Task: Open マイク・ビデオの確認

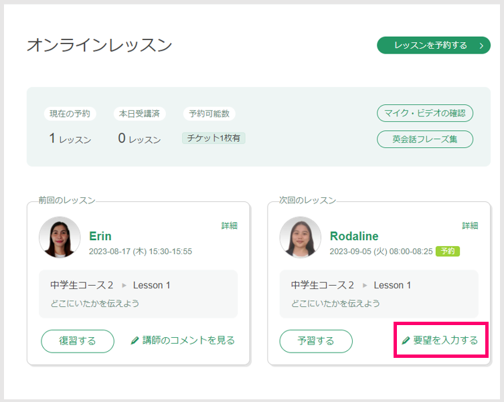Action: click(424, 113)
